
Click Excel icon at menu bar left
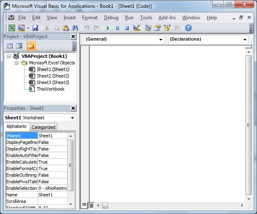[x=11, y=18]
